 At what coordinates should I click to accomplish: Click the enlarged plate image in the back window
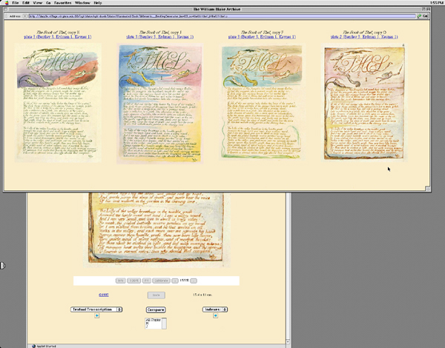(x=156, y=230)
